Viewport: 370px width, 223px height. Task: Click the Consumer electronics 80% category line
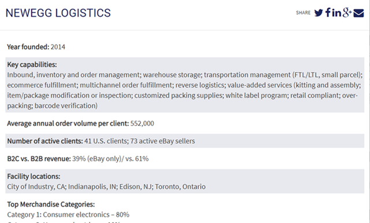(68, 214)
